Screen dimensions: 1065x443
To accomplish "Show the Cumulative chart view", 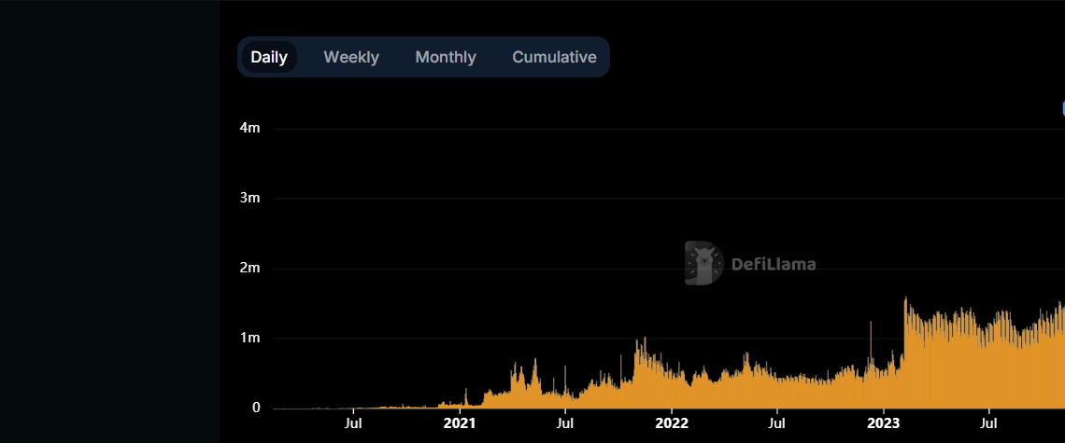I will (x=554, y=57).
